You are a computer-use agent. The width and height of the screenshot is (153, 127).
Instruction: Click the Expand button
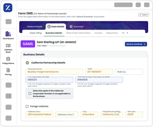coord(144,15)
